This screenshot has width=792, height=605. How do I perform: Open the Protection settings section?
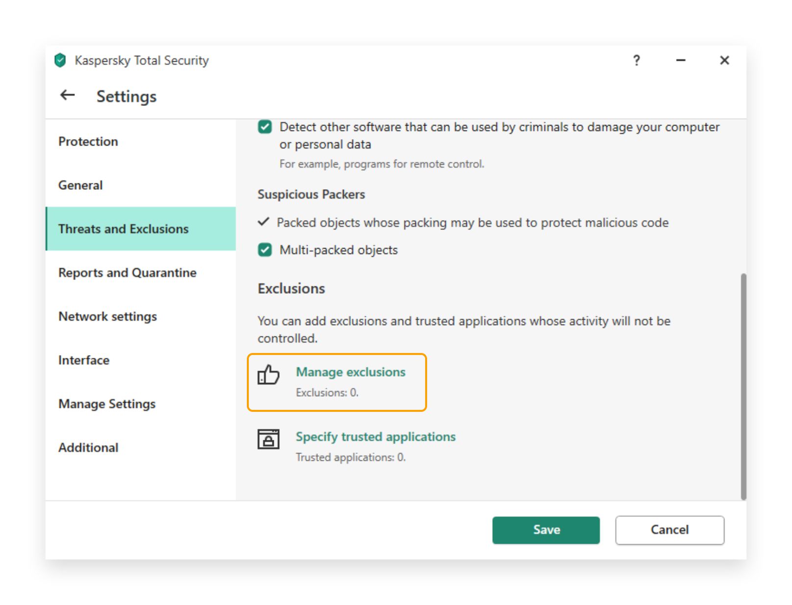141,142
